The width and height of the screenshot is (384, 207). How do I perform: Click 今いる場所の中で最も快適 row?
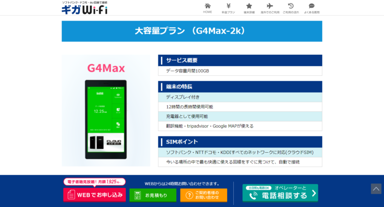tap(240, 162)
